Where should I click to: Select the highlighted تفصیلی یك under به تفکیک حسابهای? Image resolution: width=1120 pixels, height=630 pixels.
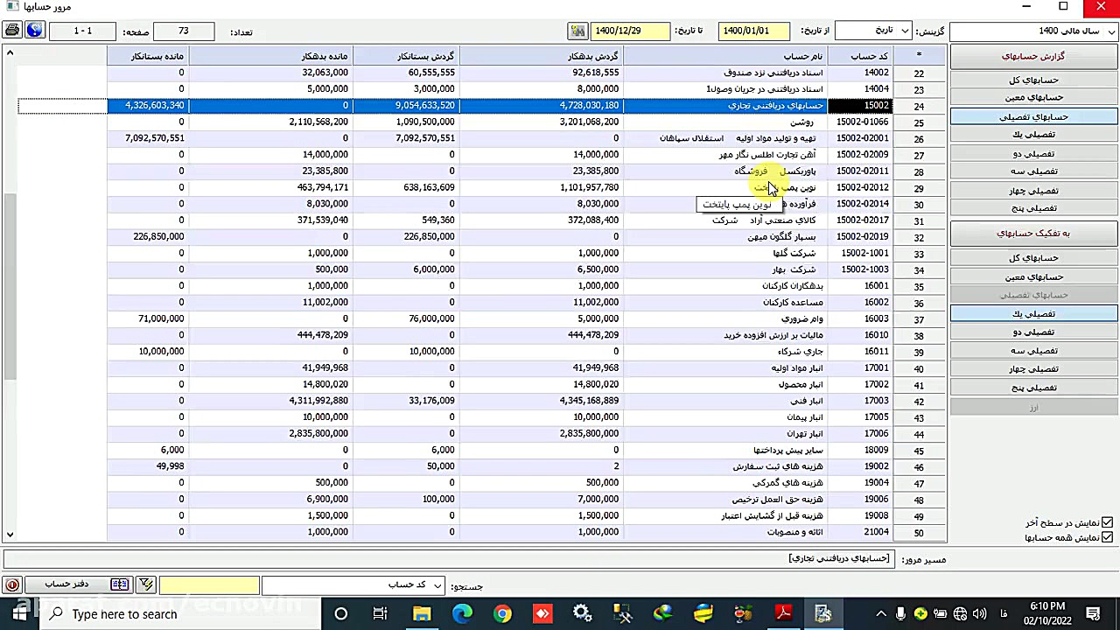pos(1033,313)
